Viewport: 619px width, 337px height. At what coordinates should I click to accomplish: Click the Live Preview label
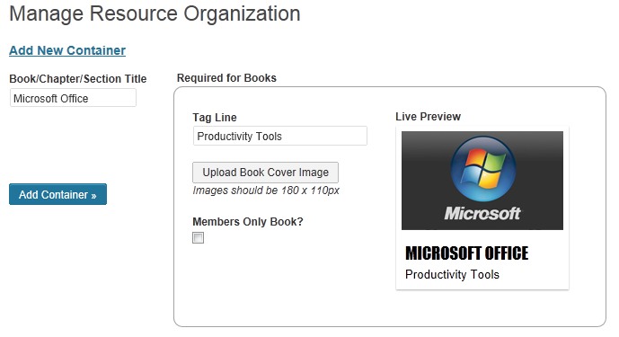click(429, 117)
